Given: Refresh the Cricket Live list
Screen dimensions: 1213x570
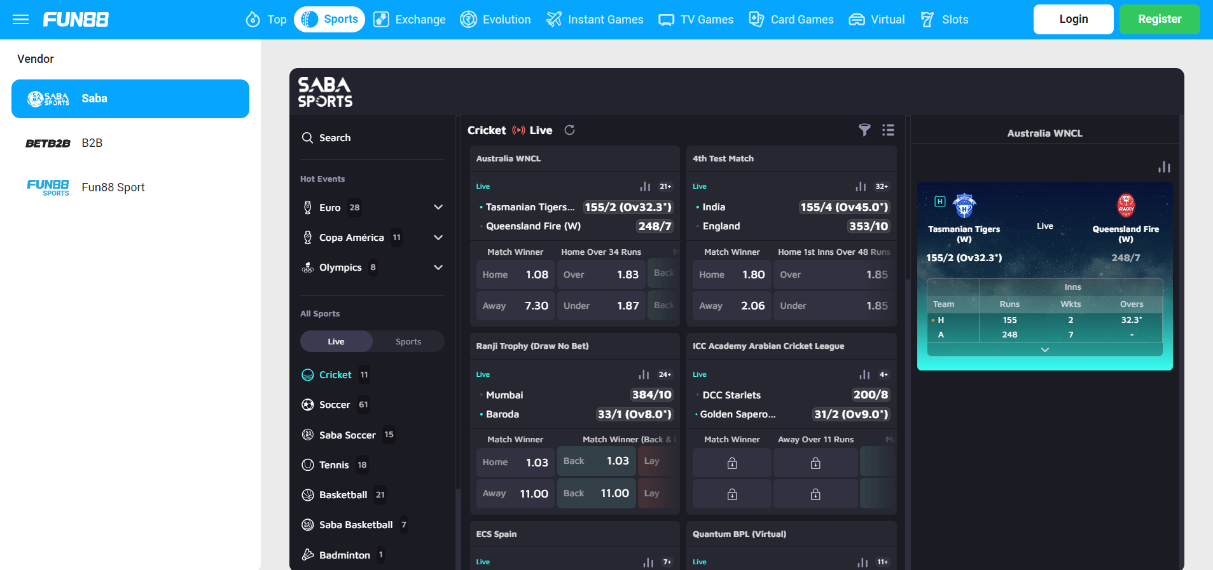Looking at the screenshot, I should (569, 130).
